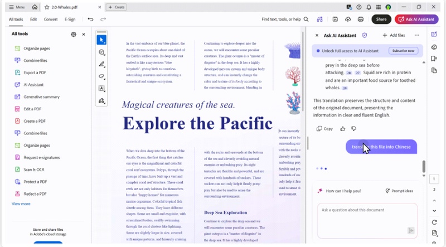Click thumbs up on AI response
446x247 pixels.
click(x=343, y=129)
